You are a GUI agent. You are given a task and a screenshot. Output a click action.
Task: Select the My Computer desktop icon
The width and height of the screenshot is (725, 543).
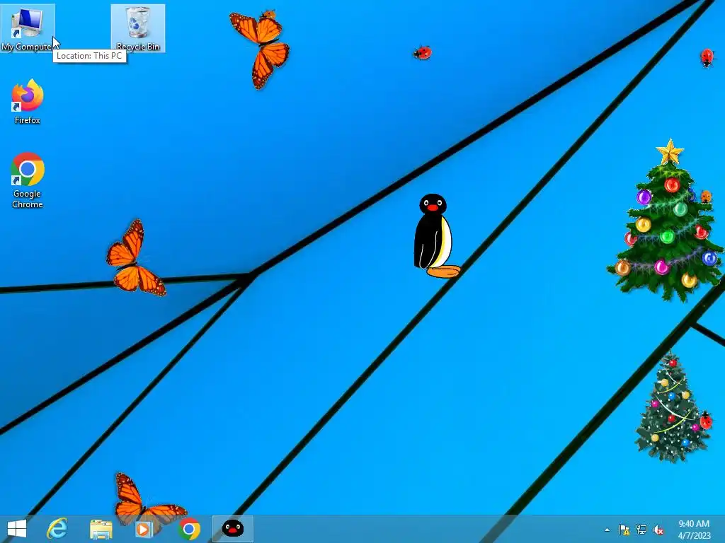tap(28, 28)
